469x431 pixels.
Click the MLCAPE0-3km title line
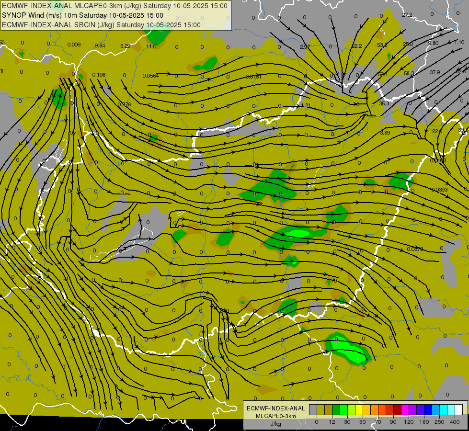[x=114, y=6]
